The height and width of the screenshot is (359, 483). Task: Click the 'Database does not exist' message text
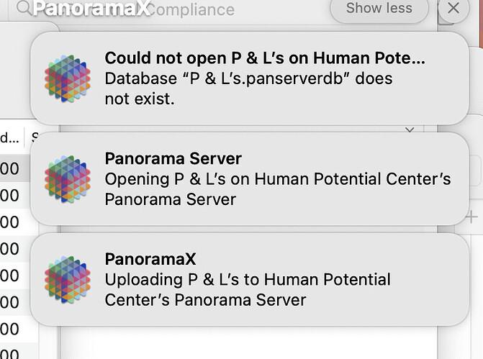tap(248, 88)
